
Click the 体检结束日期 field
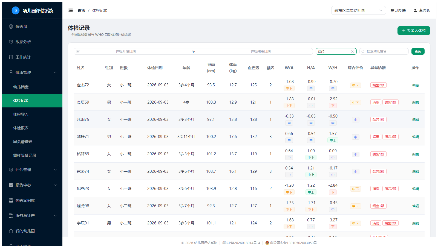click(x=261, y=51)
